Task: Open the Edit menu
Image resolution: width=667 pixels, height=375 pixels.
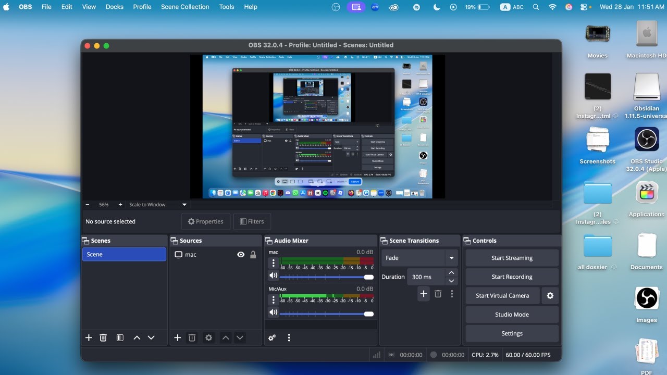Action: click(67, 7)
